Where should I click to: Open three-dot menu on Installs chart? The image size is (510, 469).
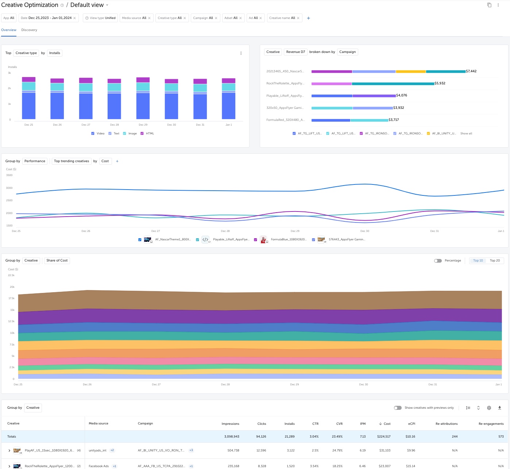point(241,53)
